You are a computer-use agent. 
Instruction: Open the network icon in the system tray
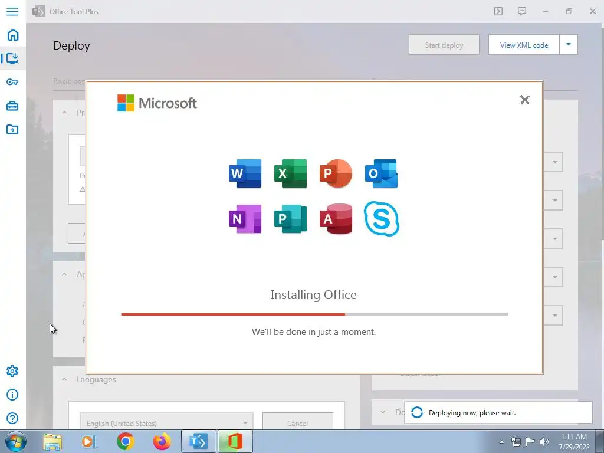pos(516,441)
